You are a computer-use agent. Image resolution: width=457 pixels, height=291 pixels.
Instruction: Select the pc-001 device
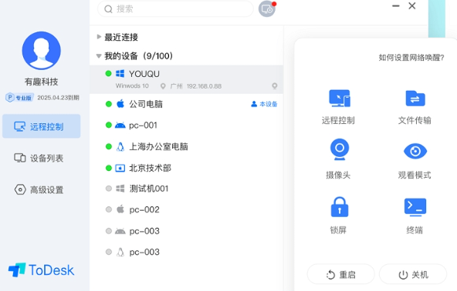point(187,125)
